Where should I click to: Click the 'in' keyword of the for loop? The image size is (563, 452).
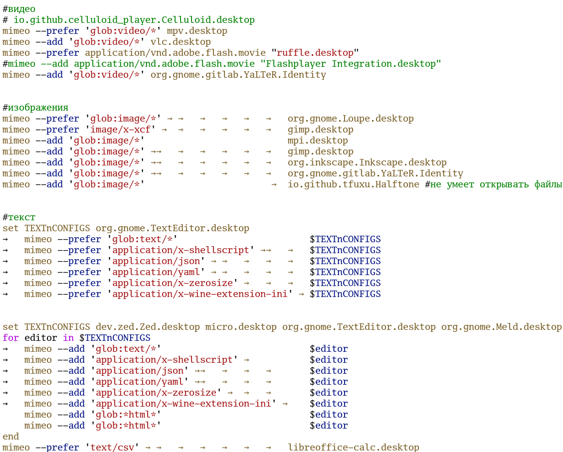coord(68,338)
